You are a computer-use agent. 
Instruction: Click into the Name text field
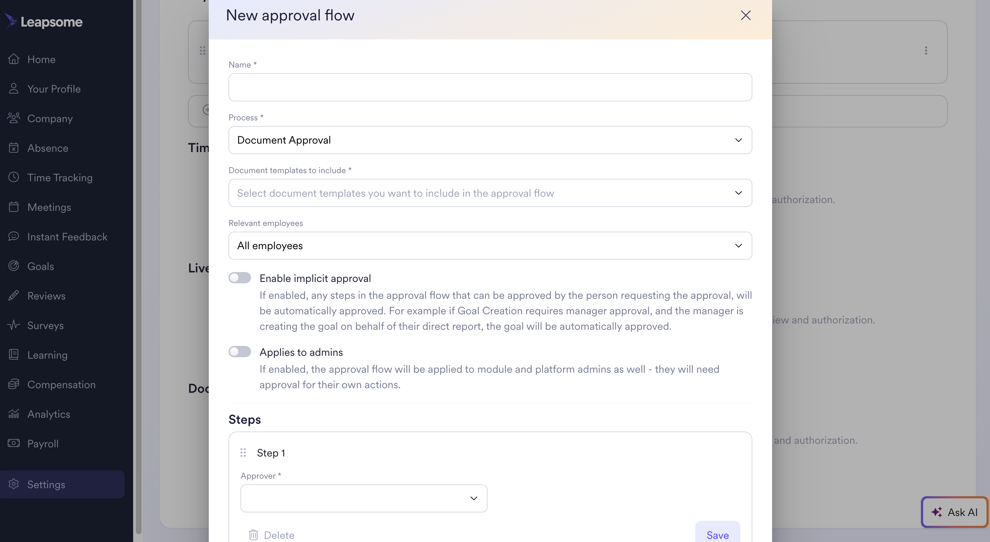pyautogui.click(x=490, y=88)
